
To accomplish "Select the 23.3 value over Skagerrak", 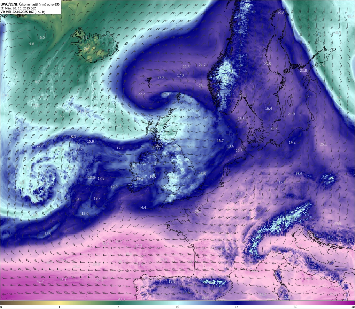I will tap(243, 95).
